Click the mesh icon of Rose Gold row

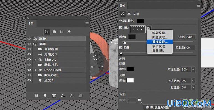click(x=40, y=70)
